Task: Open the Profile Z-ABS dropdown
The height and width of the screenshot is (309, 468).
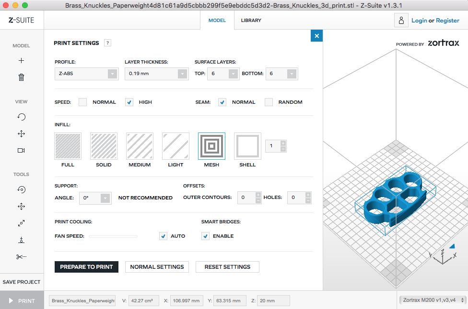Action: click(87, 74)
